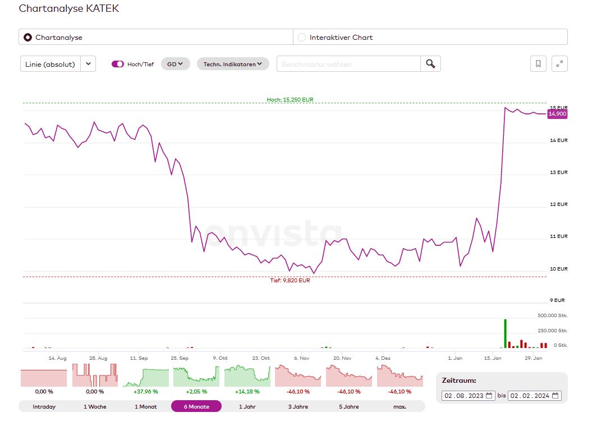Select the 3 Jahre period showing -46,10 %

[297, 406]
